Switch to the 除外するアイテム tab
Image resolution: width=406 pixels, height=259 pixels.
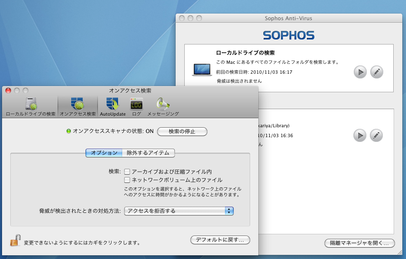click(148, 153)
